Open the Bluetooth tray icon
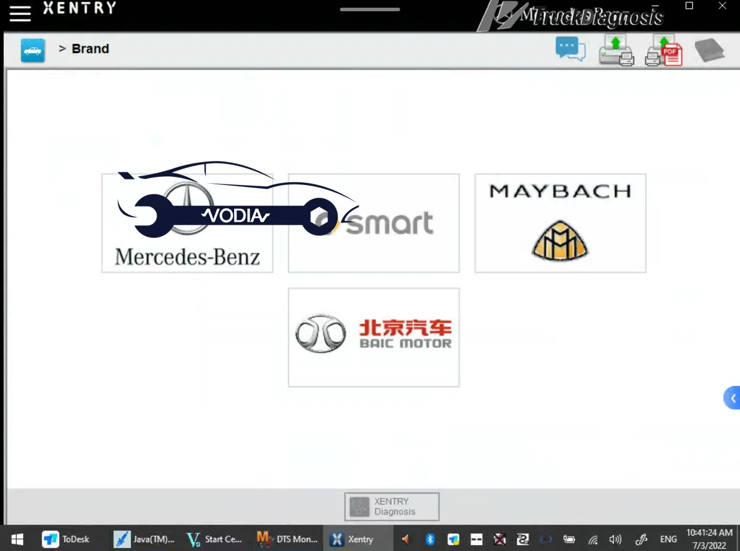The image size is (740, 551). click(x=430, y=539)
